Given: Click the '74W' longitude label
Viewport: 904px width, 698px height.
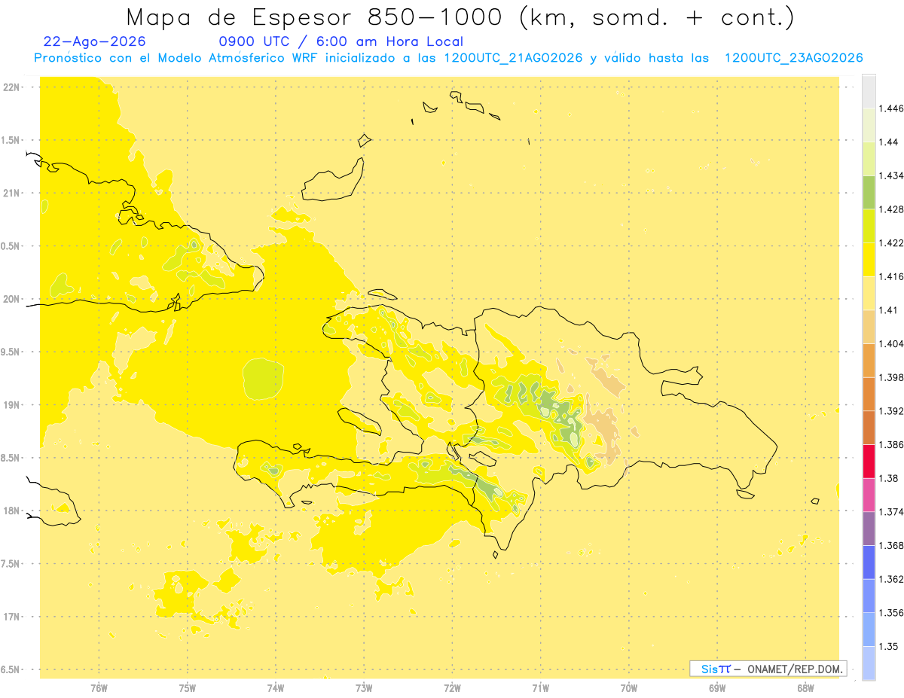Looking at the screenshot, I should click(x=276, y=689).
